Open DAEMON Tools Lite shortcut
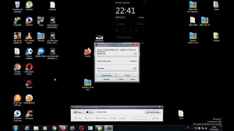The image size is (234, 131). (x=18, y=116)
